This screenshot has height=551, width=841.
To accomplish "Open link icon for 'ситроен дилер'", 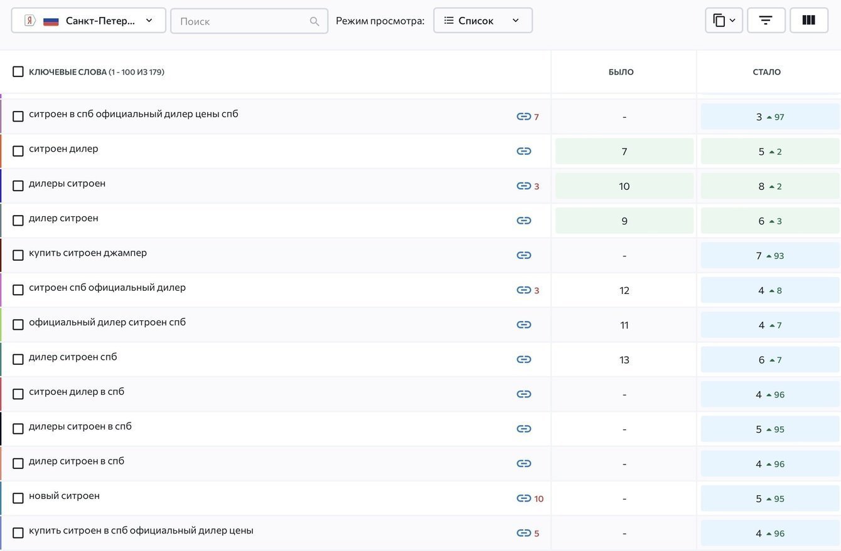I will [523, 151].
